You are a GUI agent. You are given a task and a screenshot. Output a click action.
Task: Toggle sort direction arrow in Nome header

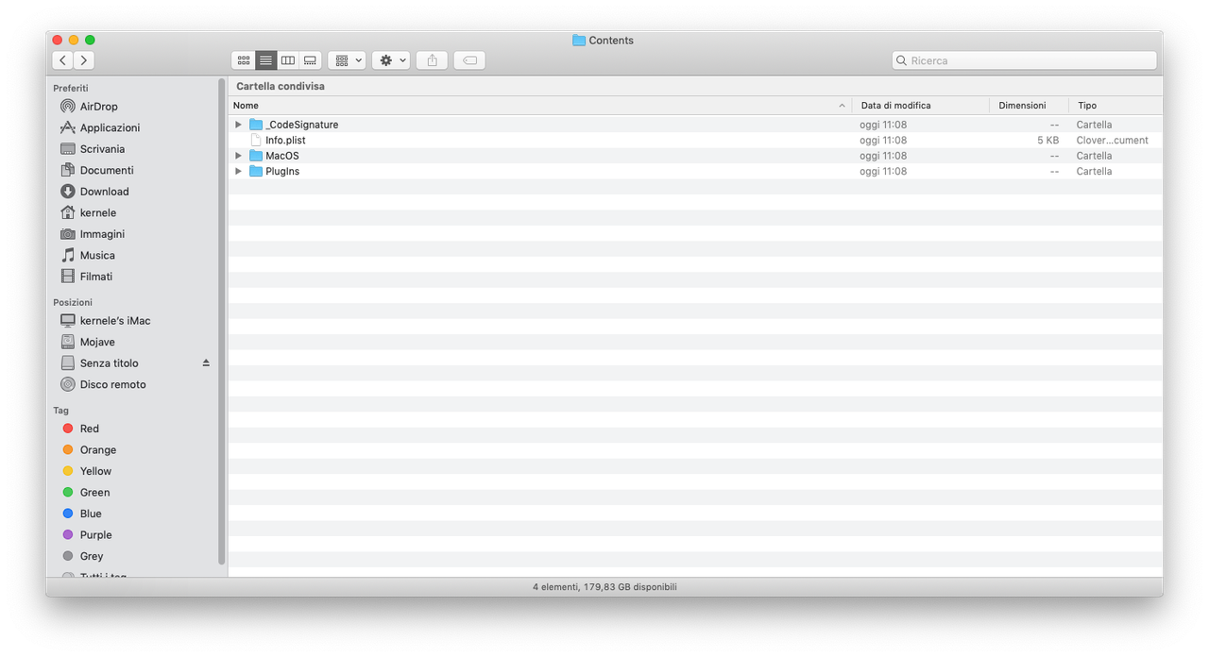click(x=842, y=106)
